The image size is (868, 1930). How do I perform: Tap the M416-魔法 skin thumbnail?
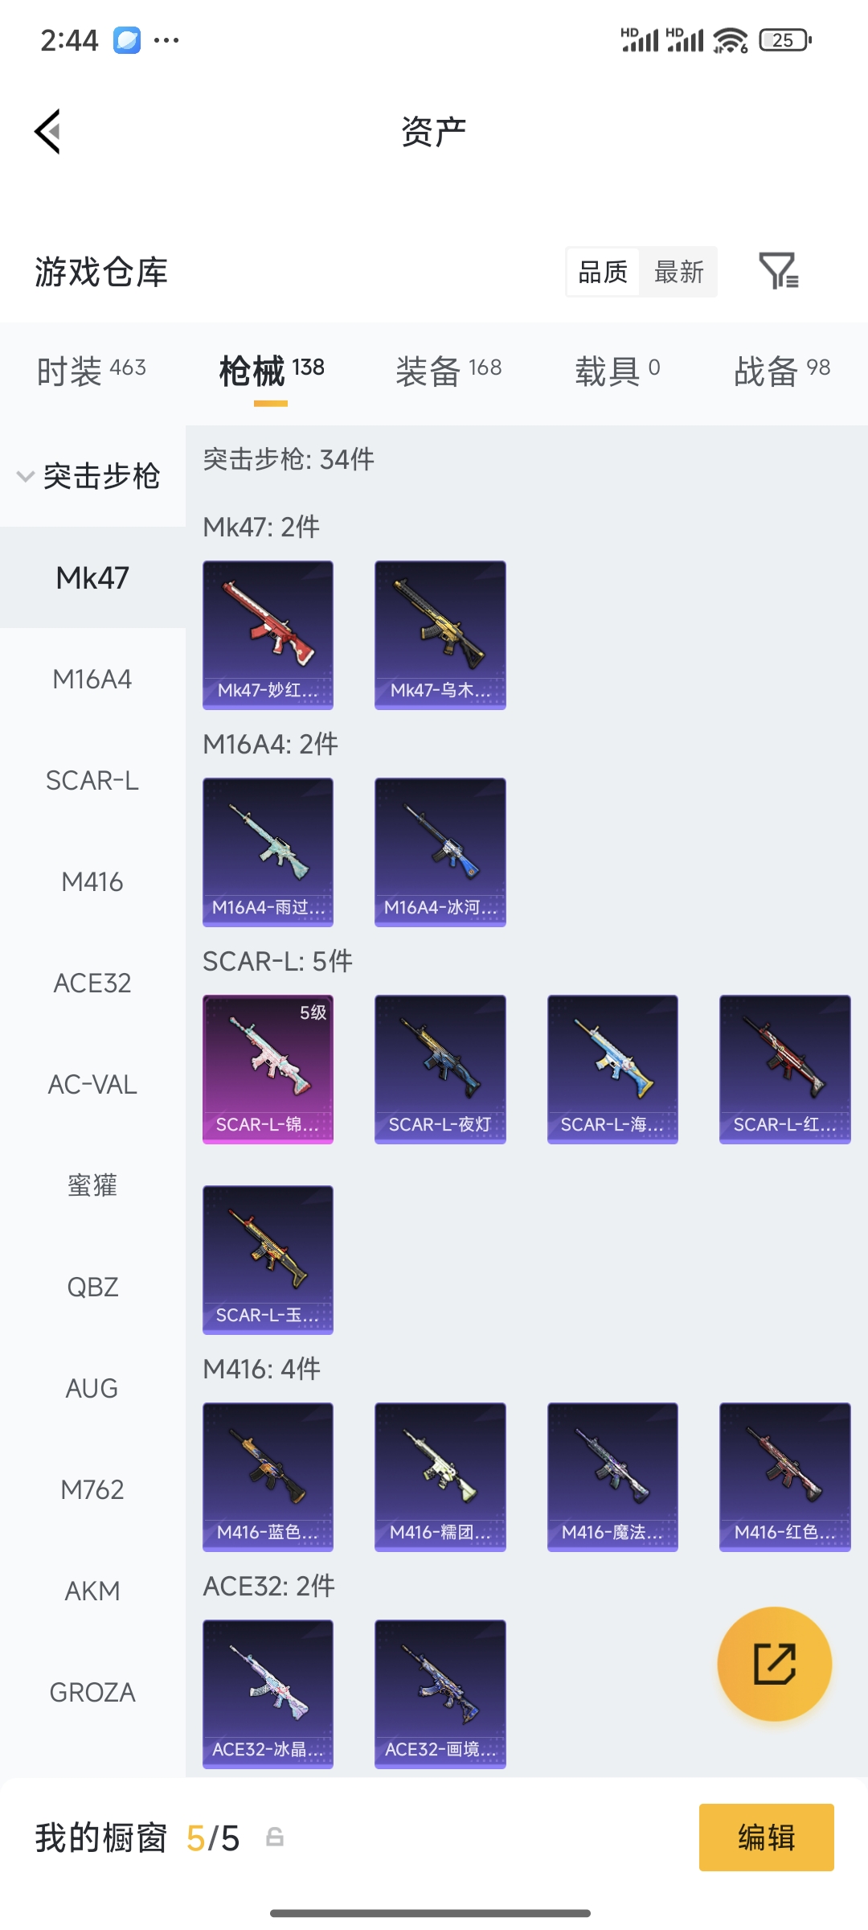coord(612,1477)
